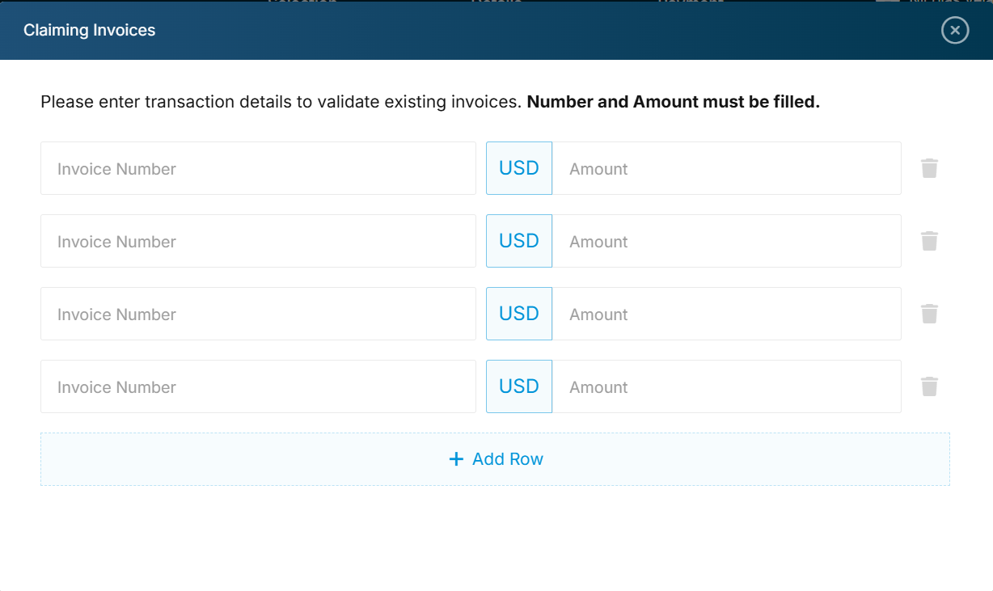The height and width of the screenshot is (591, 993).
Task: Delete the fourth invoice row
Action: (929, 386)
